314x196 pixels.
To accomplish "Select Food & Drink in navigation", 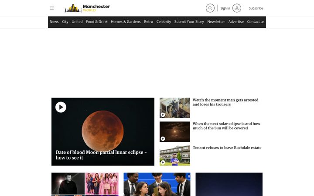I will click(97, 22).
